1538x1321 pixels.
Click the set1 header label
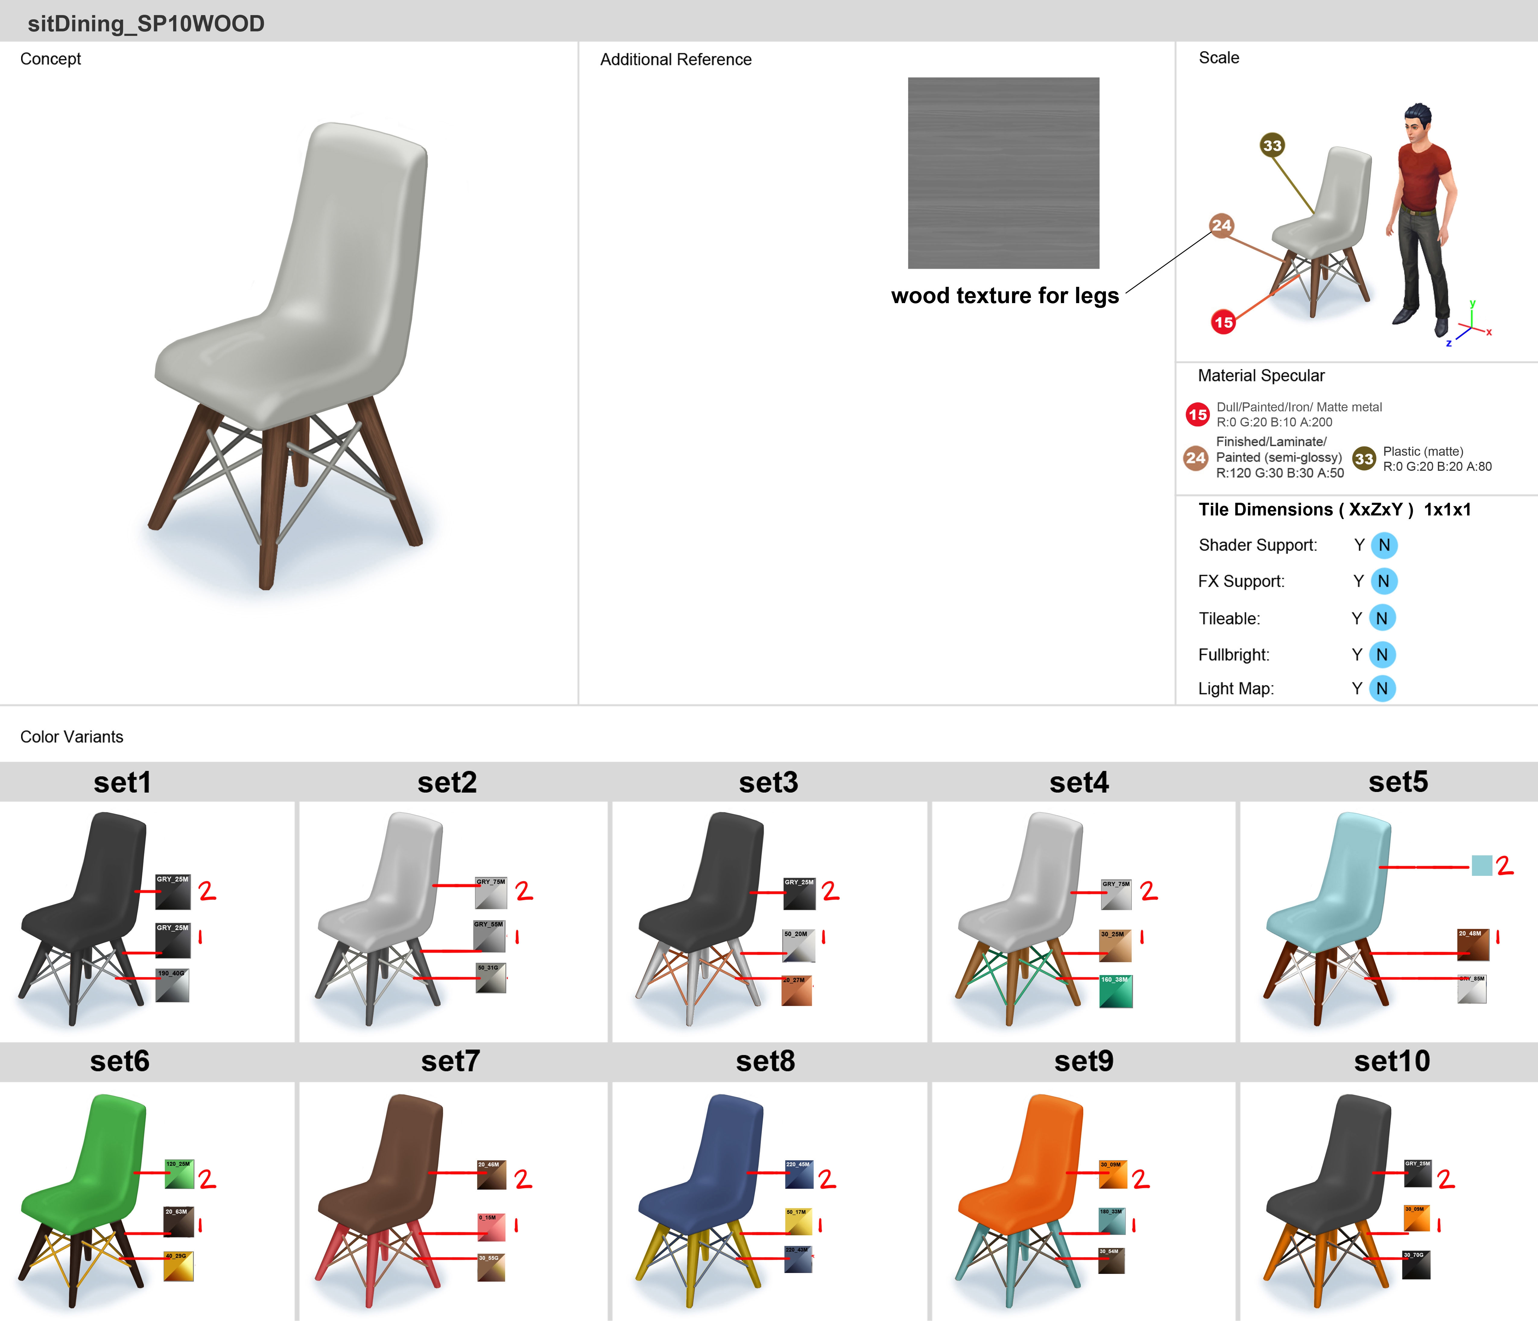(122, 782)
